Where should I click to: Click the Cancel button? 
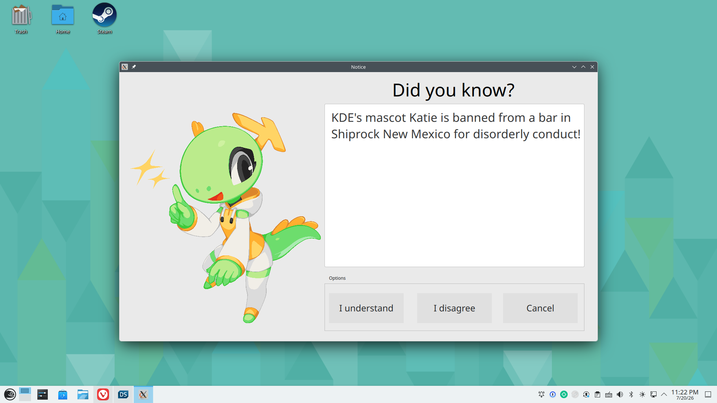[x=540, y=308]
